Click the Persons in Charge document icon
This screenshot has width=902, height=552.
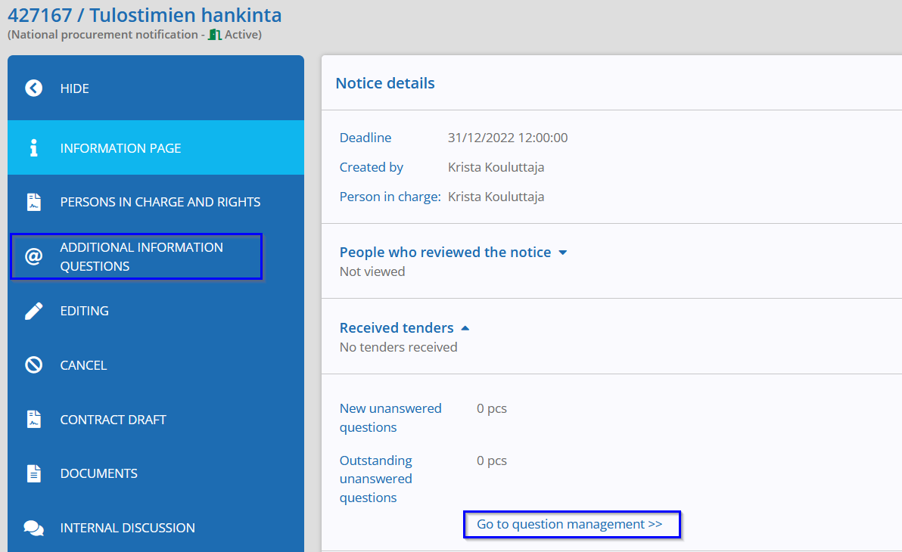coord(34,202)
